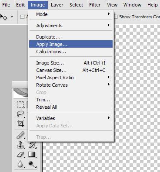The image size is (160, 172).
Task: Select the Lasso tool
Action: [x=20, y=114]
